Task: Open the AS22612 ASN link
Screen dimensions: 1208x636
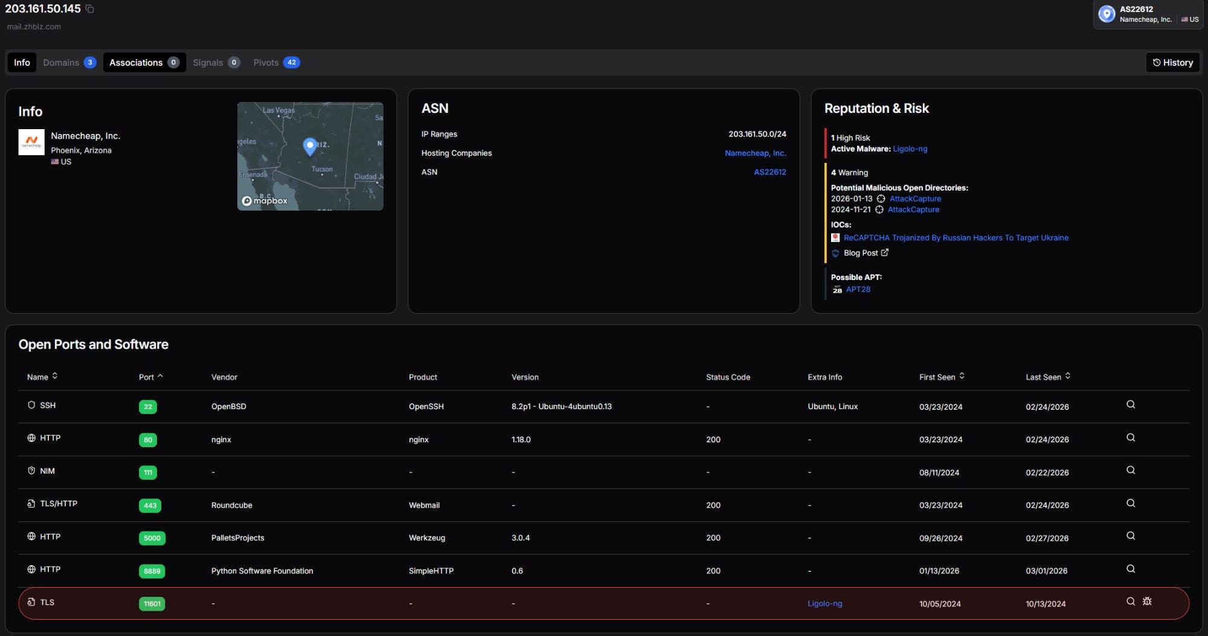Action: pos(769,172)
